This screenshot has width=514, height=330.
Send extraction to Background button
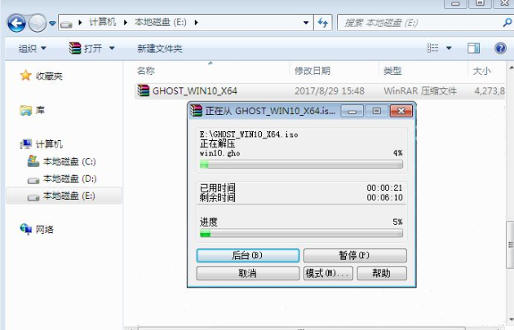point(247,256)
